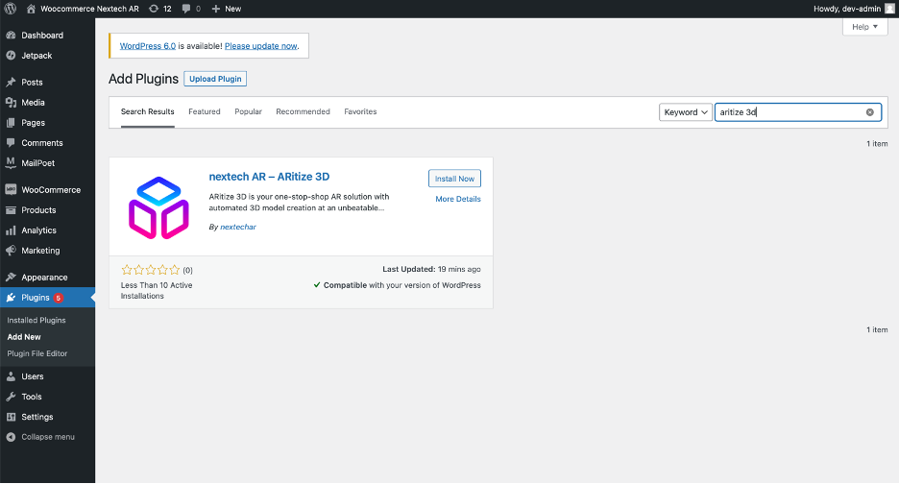The width and height of the screenshot is (899, 484).
Task: Switch to the Recommended tab
Action: [x=303, y=111]
